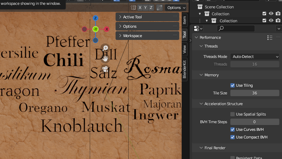The width and height of the screenshot is (282, 159).
Task: Disable nested Collection in renders camera icon
Action: pos(278,20)
